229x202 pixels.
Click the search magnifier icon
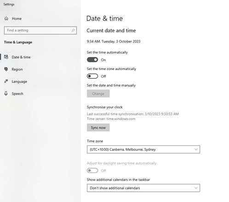pos(73,30)
